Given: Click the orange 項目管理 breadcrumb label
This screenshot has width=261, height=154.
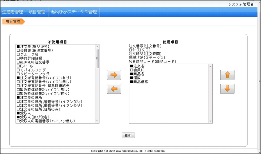Looking at the screenshot, I should [13, 22].
